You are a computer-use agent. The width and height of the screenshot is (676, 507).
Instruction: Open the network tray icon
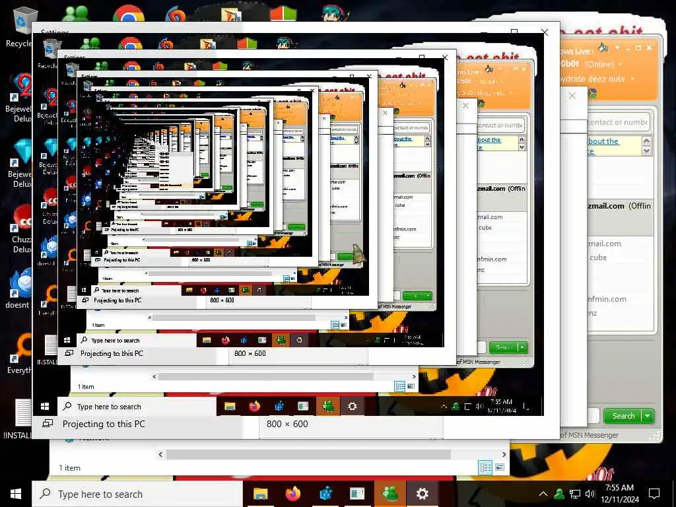[x=575, y=494]
